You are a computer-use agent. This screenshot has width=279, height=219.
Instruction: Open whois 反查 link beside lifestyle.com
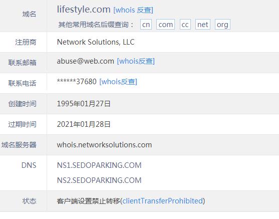click(x=133, y=10)
